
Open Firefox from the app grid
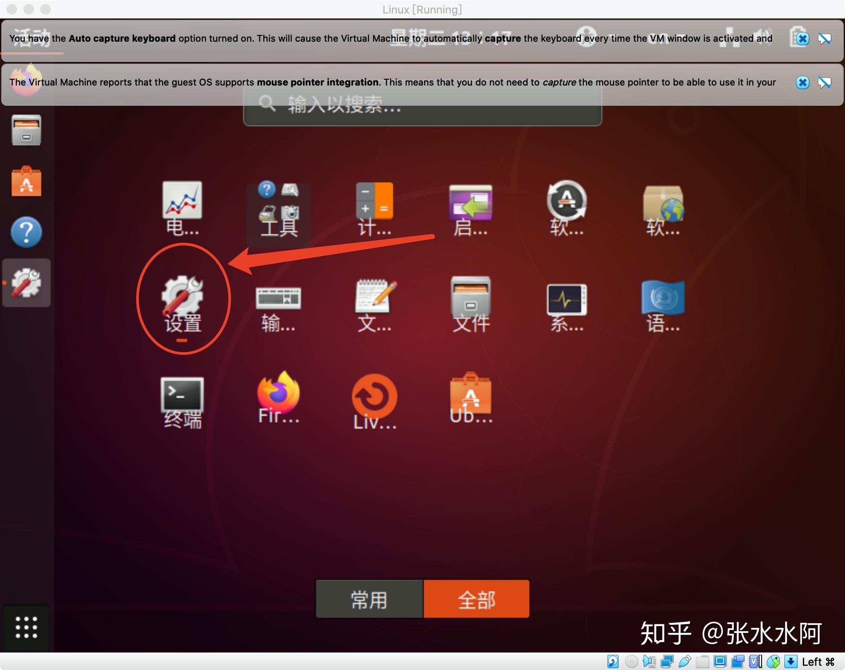(x=278, y=395)
